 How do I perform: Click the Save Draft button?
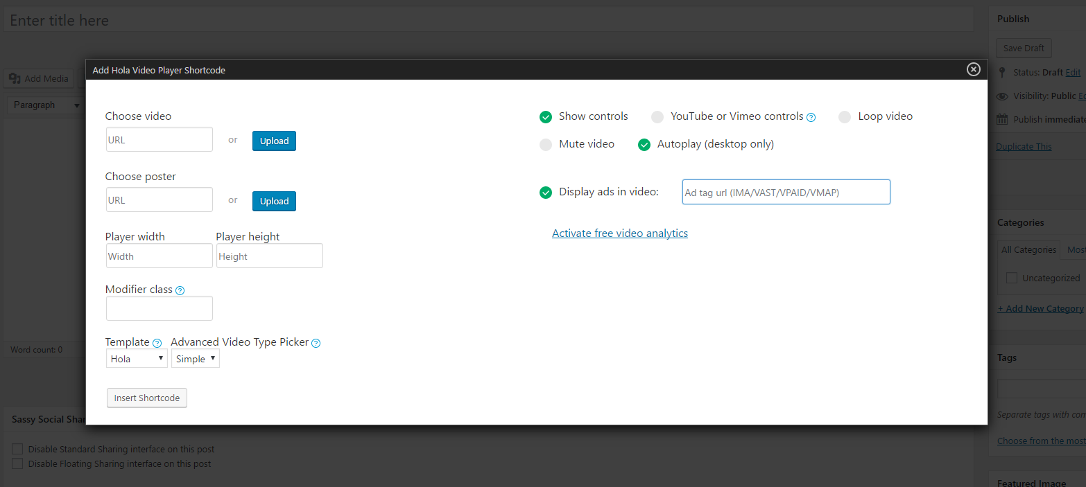[x=1024, y=48]
